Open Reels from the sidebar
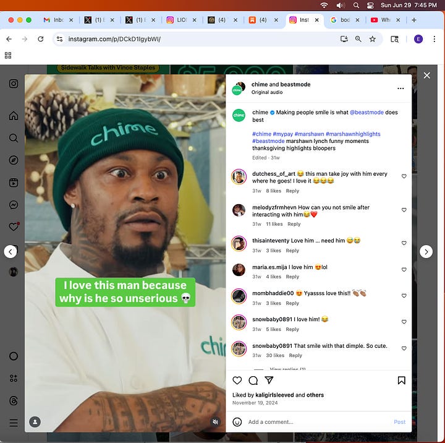445x443 pixels. 14,183
